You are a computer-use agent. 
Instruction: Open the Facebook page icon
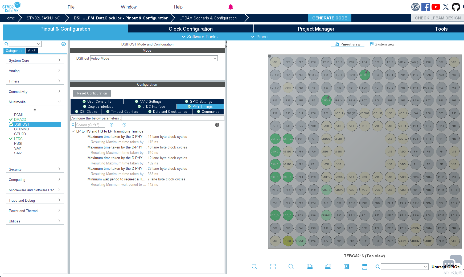(x=425, y=7)
